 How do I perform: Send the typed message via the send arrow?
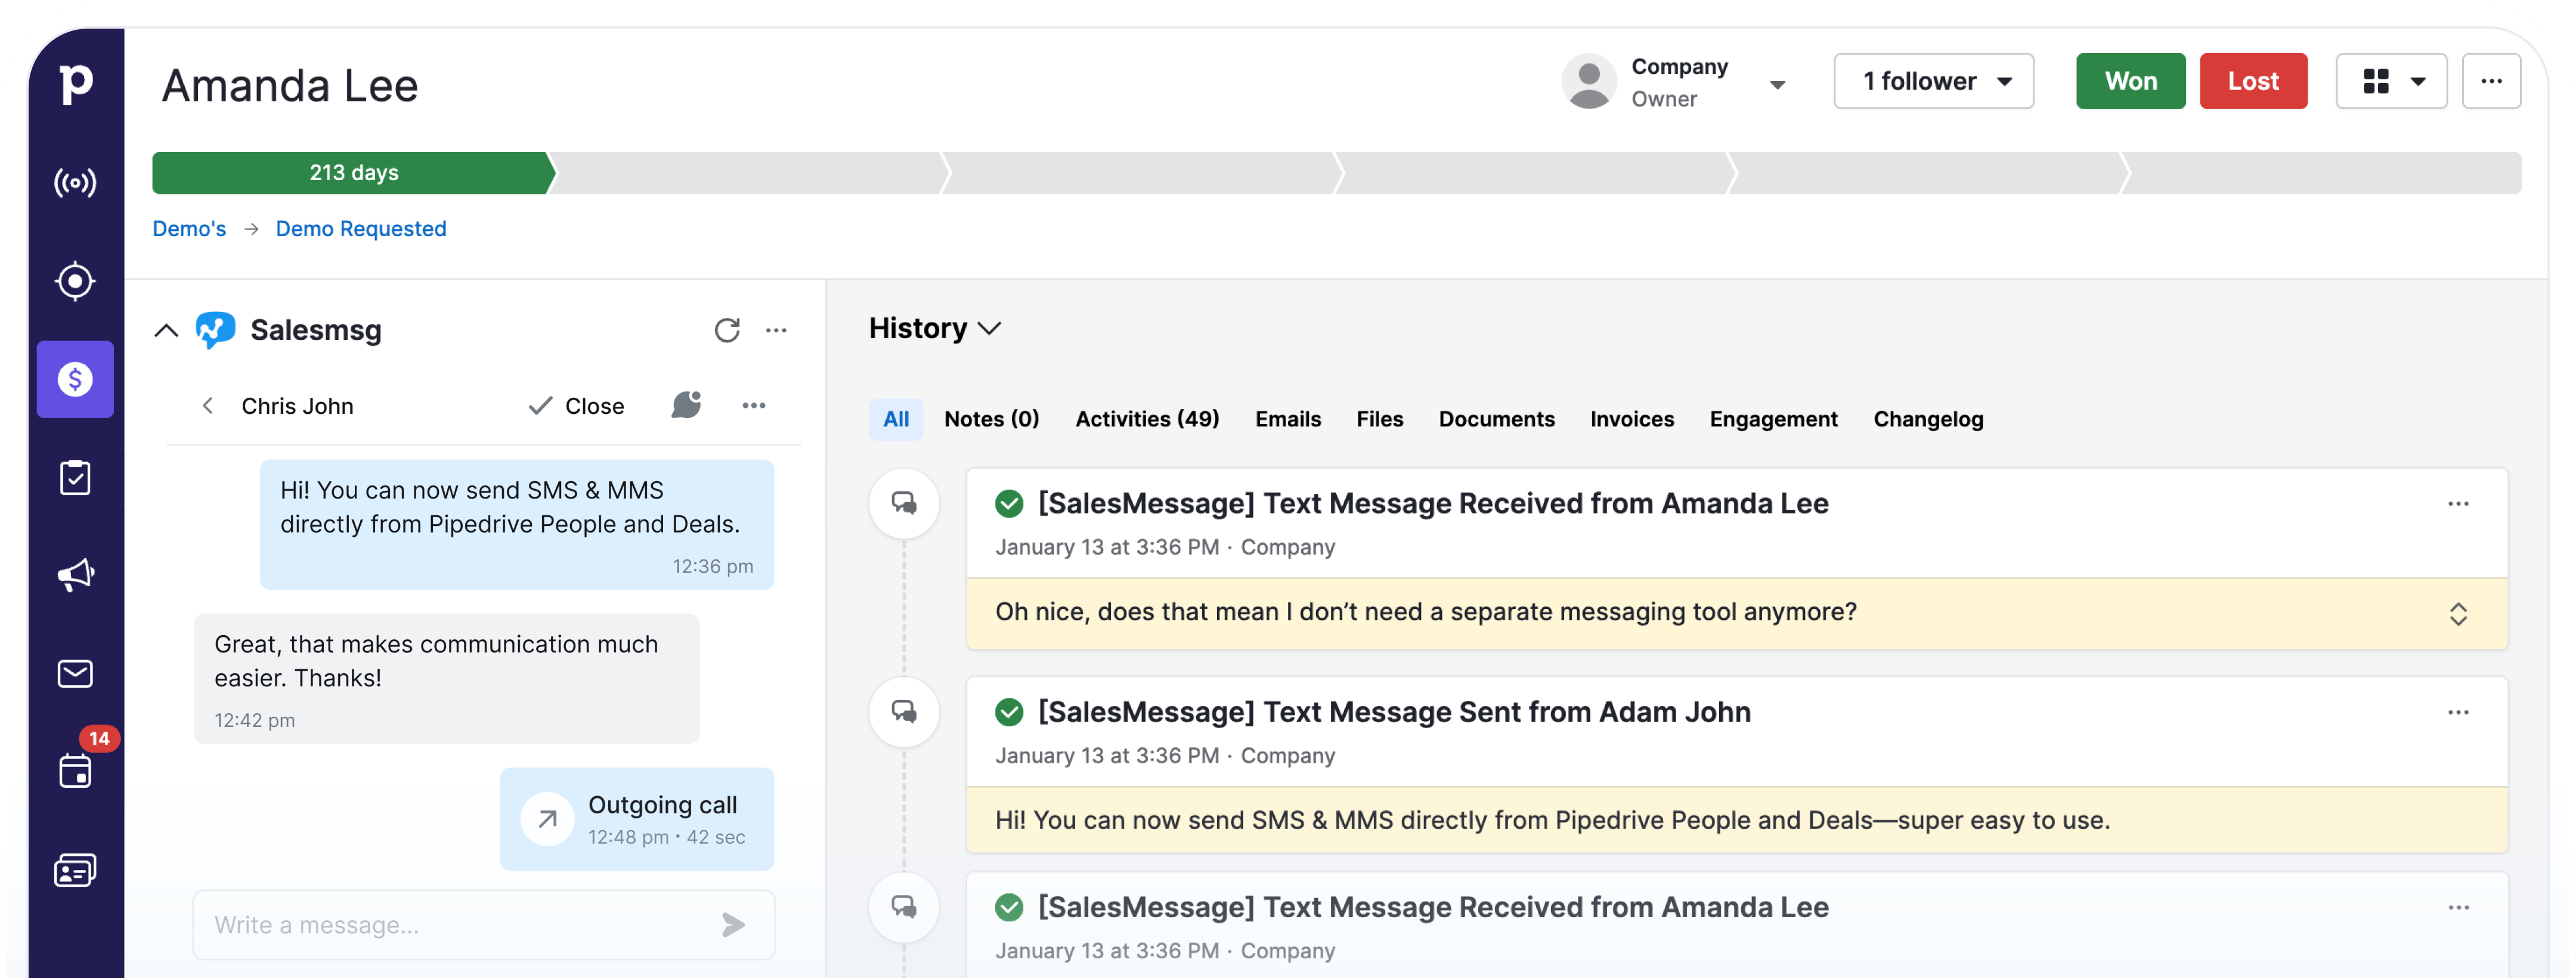(x=735, y=925)
